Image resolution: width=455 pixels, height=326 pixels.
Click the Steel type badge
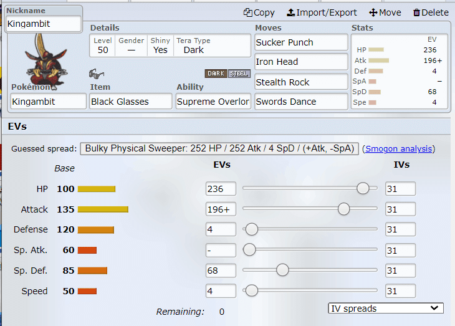click(x=239, y=74)
